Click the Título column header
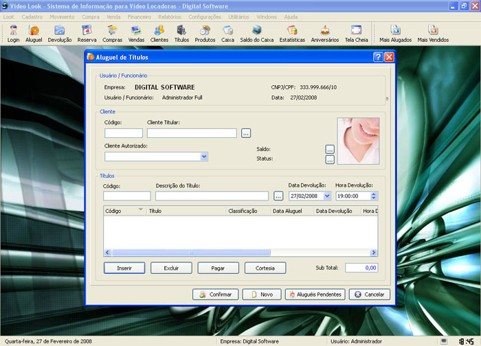481x346 pixels. pos(186,211)
